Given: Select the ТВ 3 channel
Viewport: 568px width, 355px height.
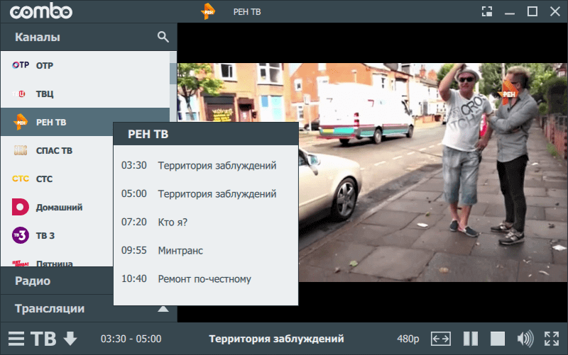Looking at the screenshot, I should point(58,236).
